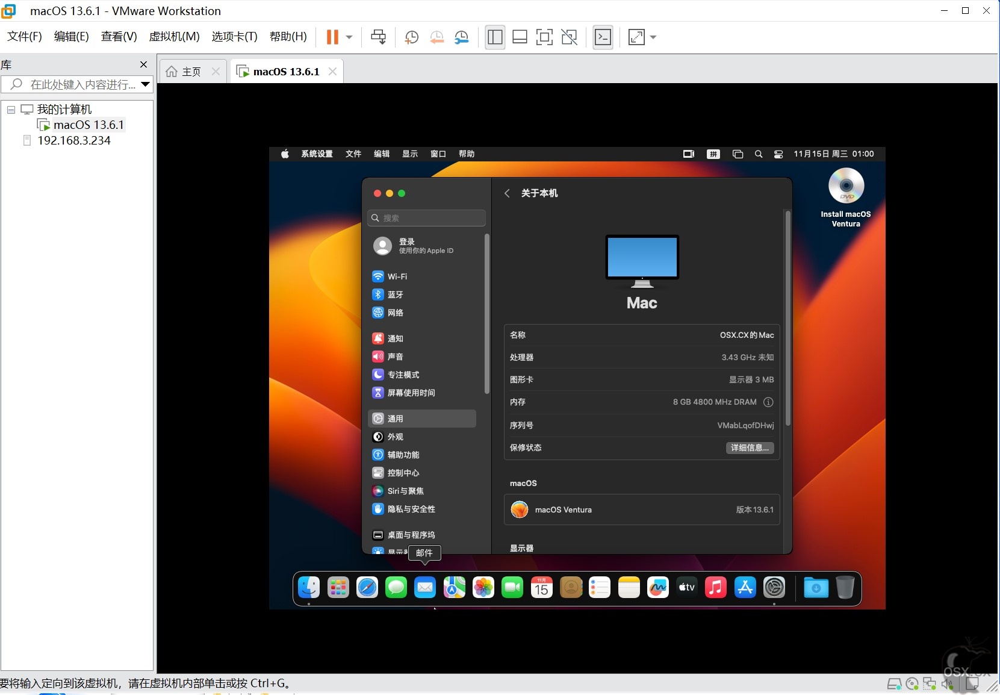Viewport: 1000px width, 695px height.
Task: Open Safari from the Dock
Action: (x=367, y=587)
